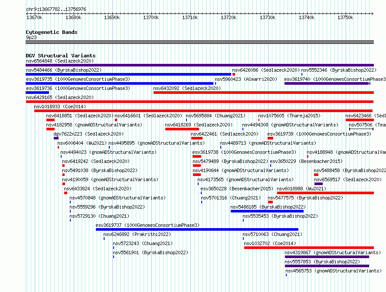Open esv3650229 (Besenbacher2015) variant
The width and height of the screenshot is (386, 292).
coord(306,161)
